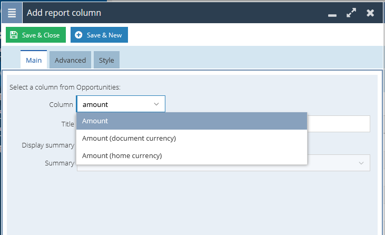385x235 pixels.
Task: Open the Style tab
Action: (x=106, y=60)
